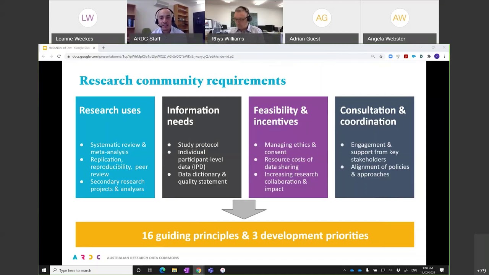The width and height of the screenshot is (489, 275).
Task: Bookmark this page with the star icon
Action: pos(381,56)
